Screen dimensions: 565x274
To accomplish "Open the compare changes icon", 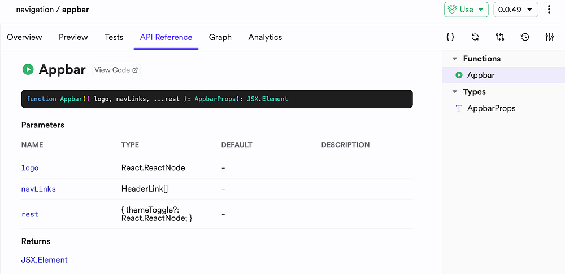I will pos(500,37).
